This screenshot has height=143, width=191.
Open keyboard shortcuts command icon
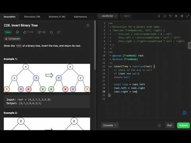(176, 16)
